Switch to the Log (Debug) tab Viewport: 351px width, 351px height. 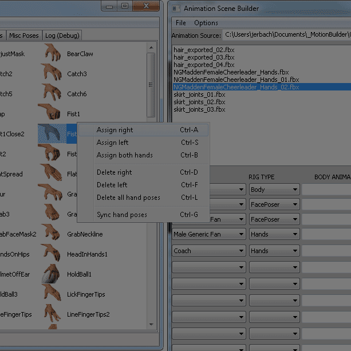(62, 36)
